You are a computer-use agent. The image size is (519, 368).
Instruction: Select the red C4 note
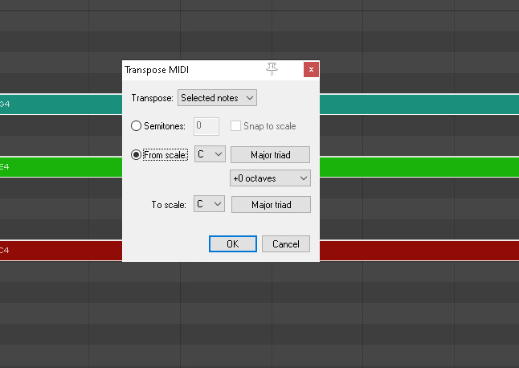point(61,251)
